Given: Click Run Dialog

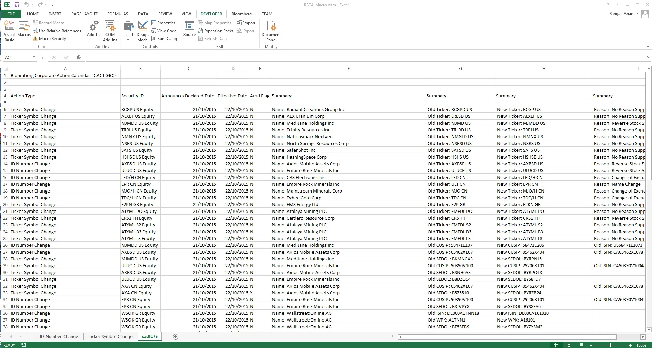Looking at the screenshot, I should coord(164,38).
